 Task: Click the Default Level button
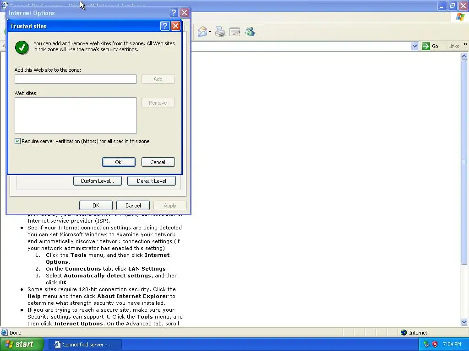151,181
